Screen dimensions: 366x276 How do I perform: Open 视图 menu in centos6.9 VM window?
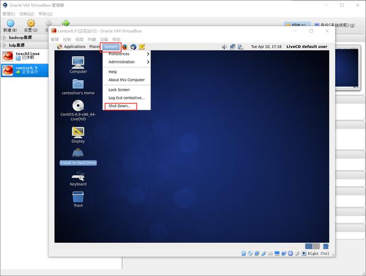[x=79, y=39]
